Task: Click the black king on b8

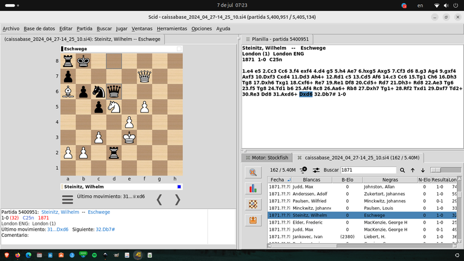Action: pos(83,61)
